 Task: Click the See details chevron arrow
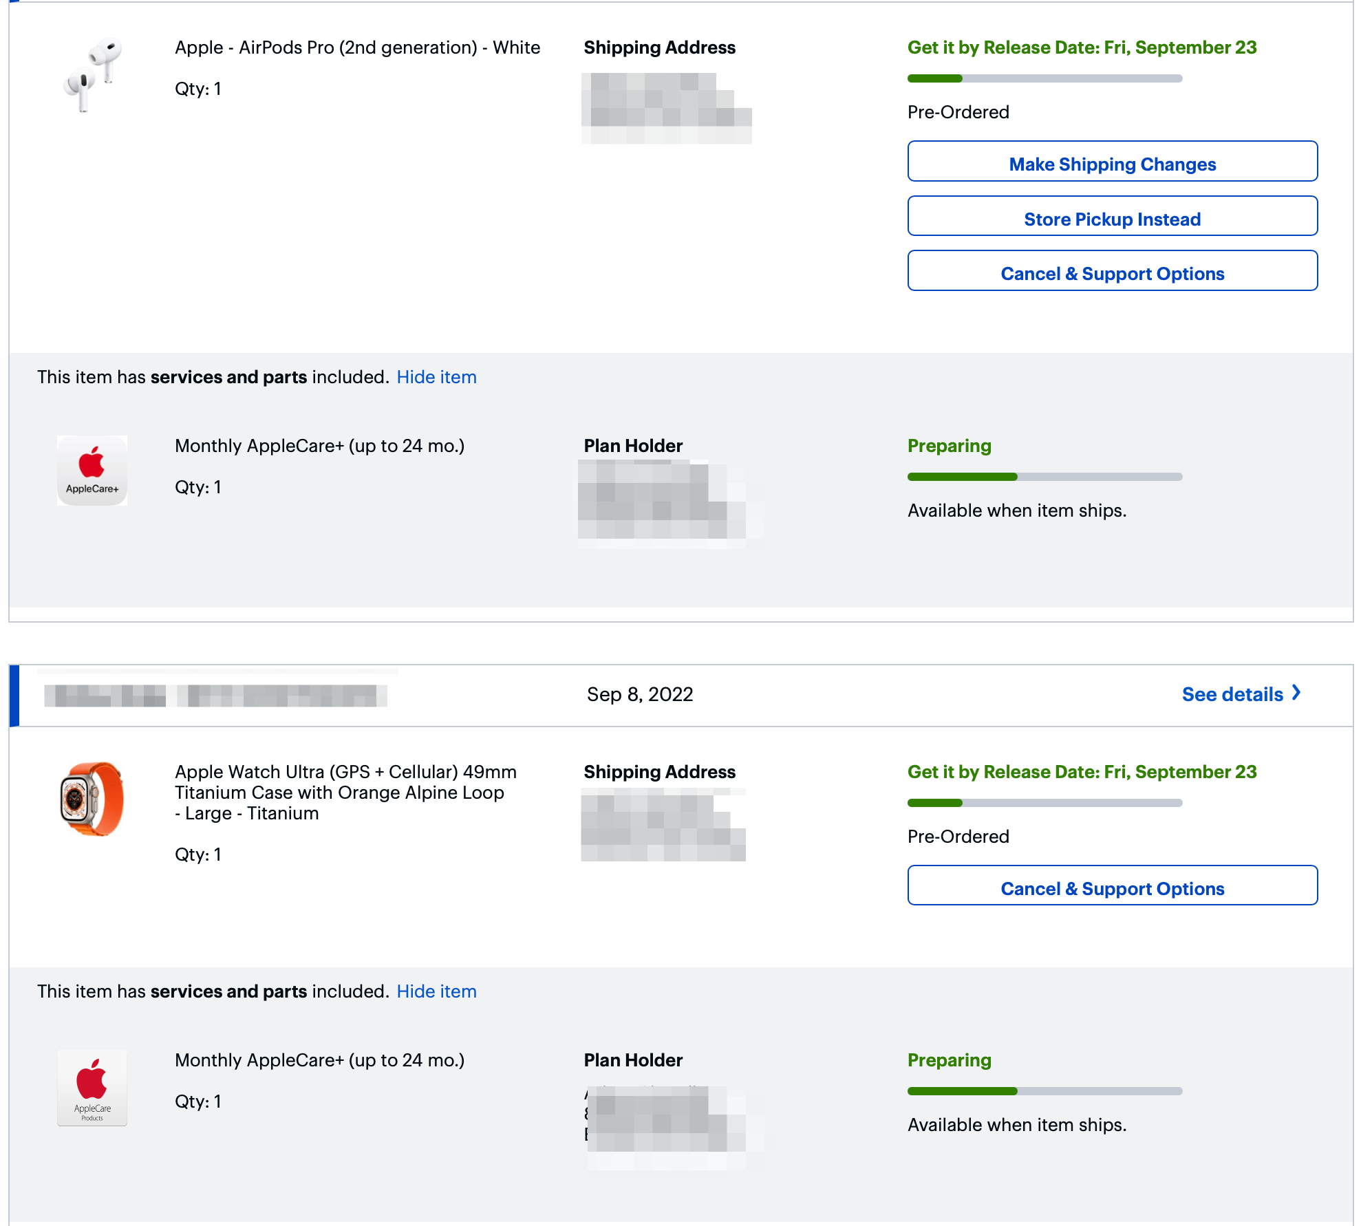point(1296,693)
